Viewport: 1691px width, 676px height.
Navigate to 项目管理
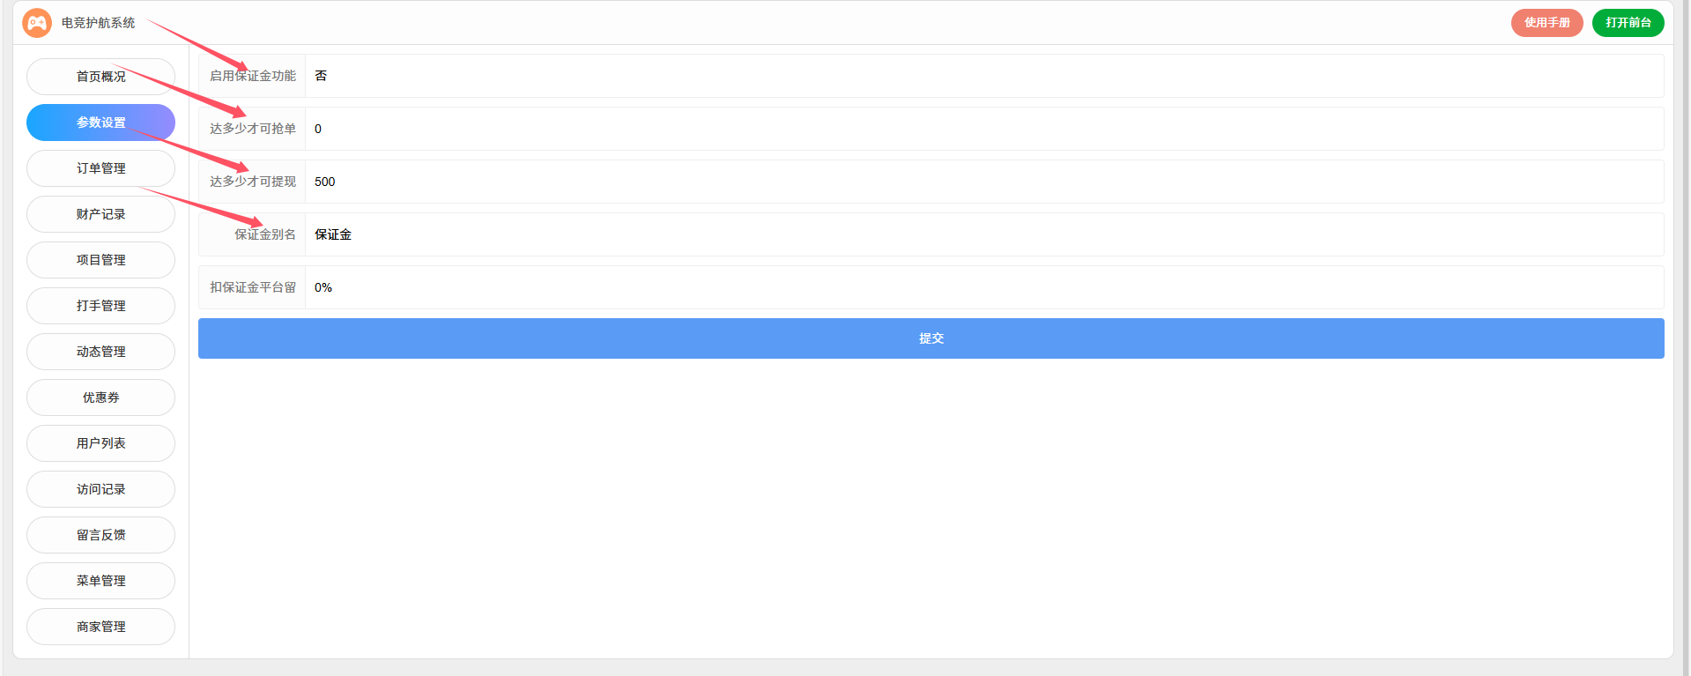click(100, 260)
